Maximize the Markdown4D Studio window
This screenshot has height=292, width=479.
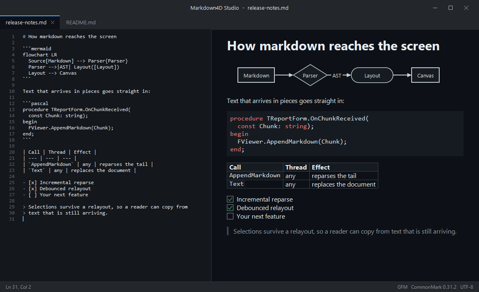pyautogui.click(x=451, y=8)
